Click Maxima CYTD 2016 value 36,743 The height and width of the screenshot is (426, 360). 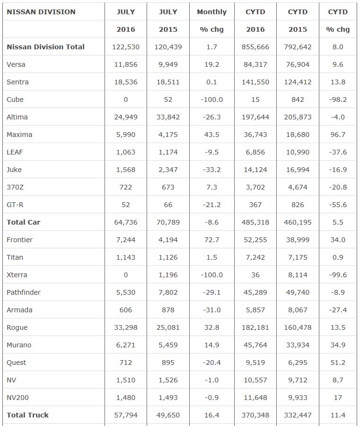point(255,135)
